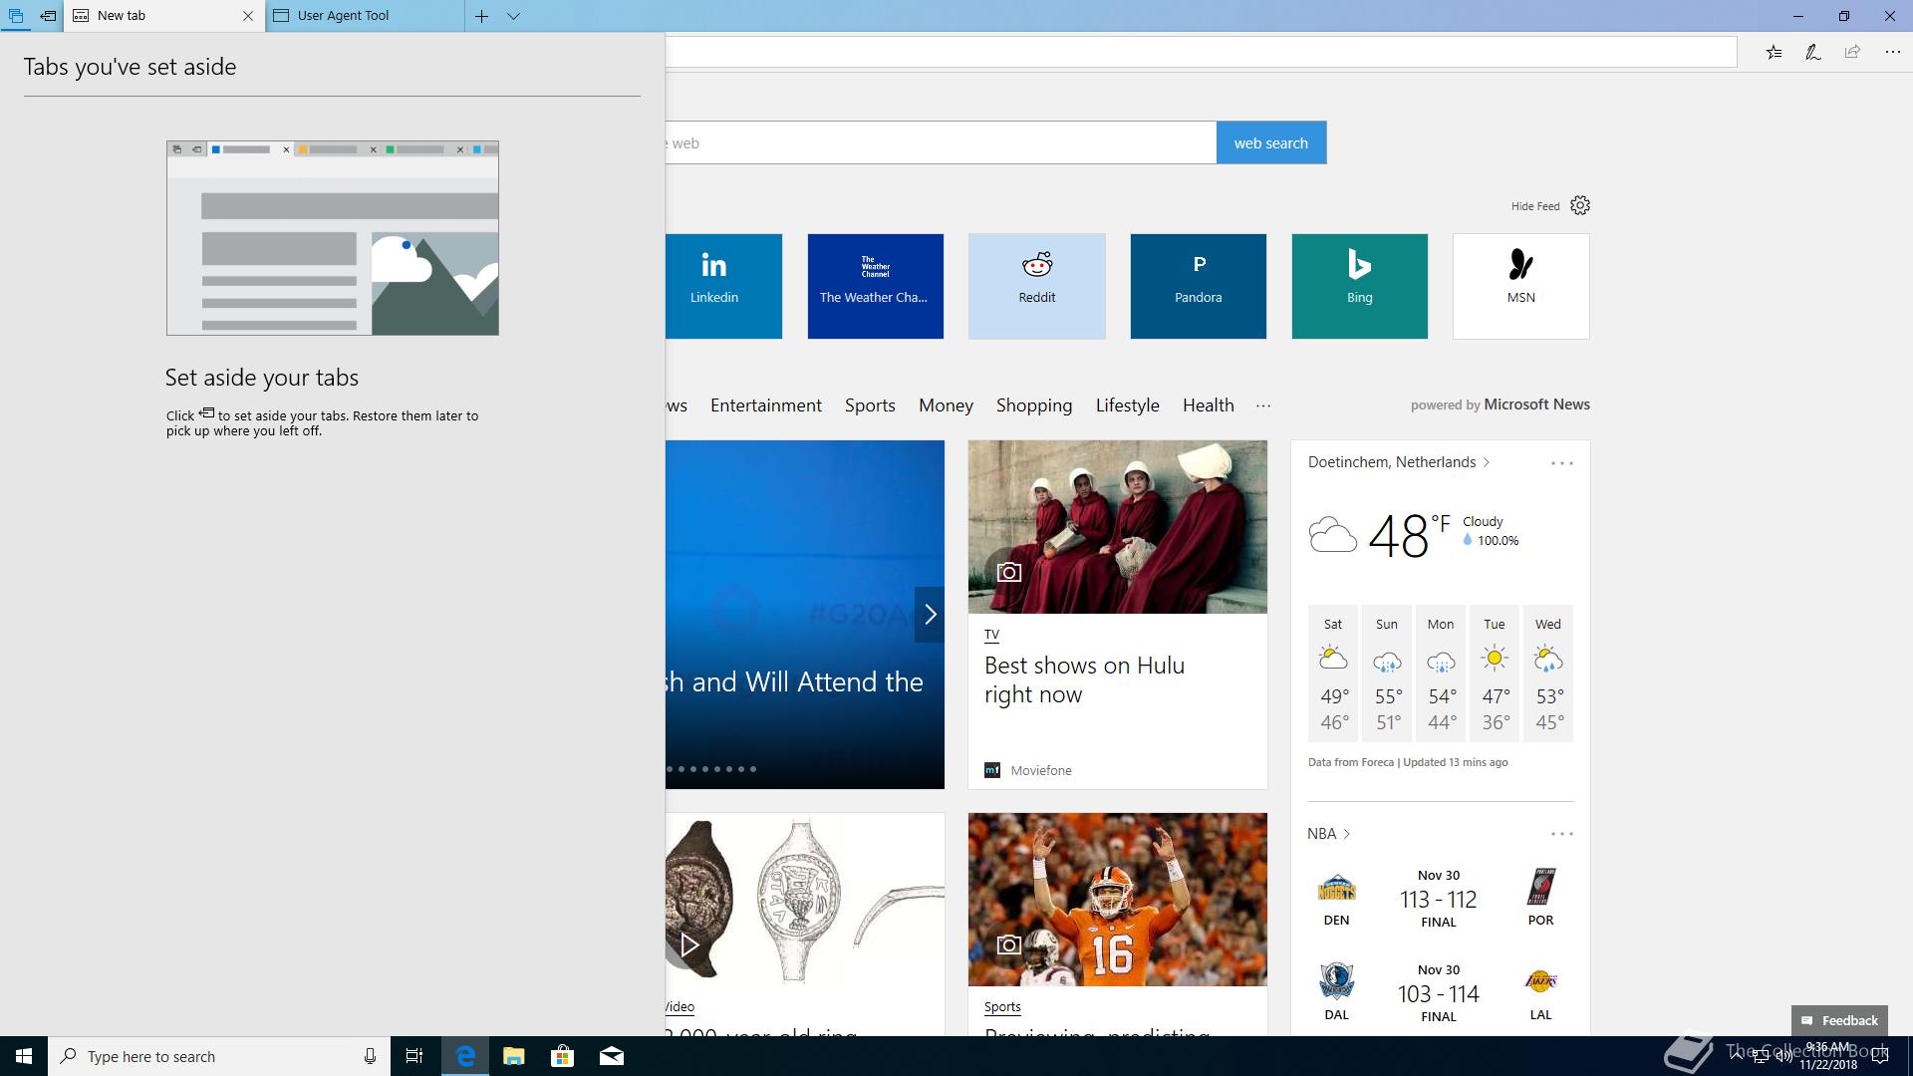This screenshot has height=1076, width=1913.
Task: Open the Linkedin top site tile
Action: 723,286
